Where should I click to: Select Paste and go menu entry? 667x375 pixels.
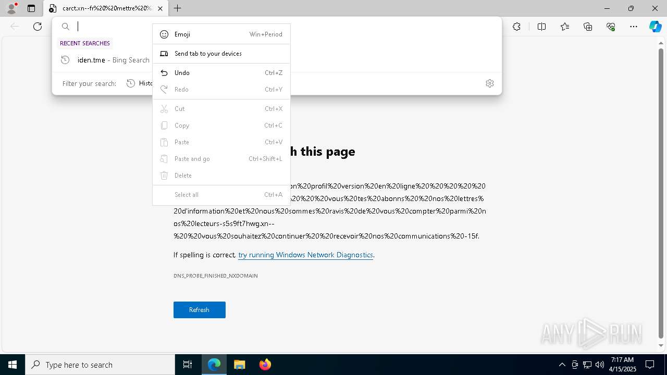(x=221, y=159)
